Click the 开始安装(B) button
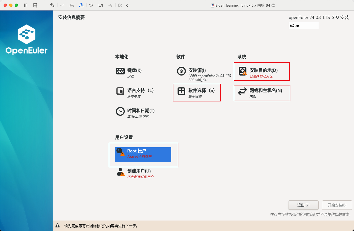This screenshot has height=231, width=354. pyautogui.click(x=337, y=205)
